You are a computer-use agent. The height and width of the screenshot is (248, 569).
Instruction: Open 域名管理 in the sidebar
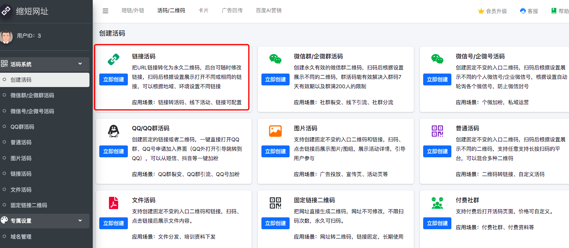(x=21, y=237)
